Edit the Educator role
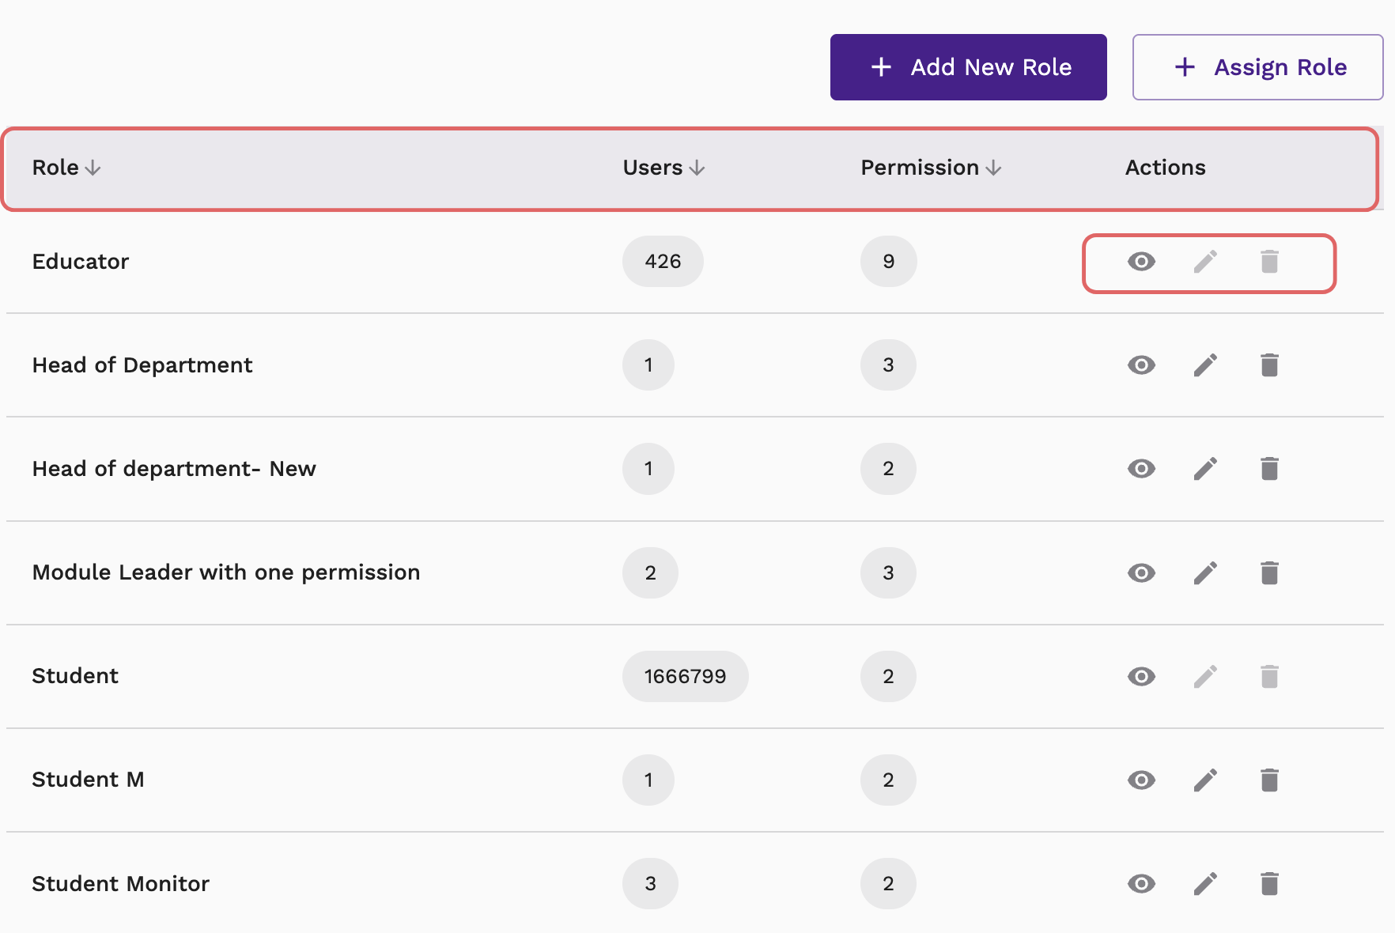 pyautogui.click(x=1205, y=262)
